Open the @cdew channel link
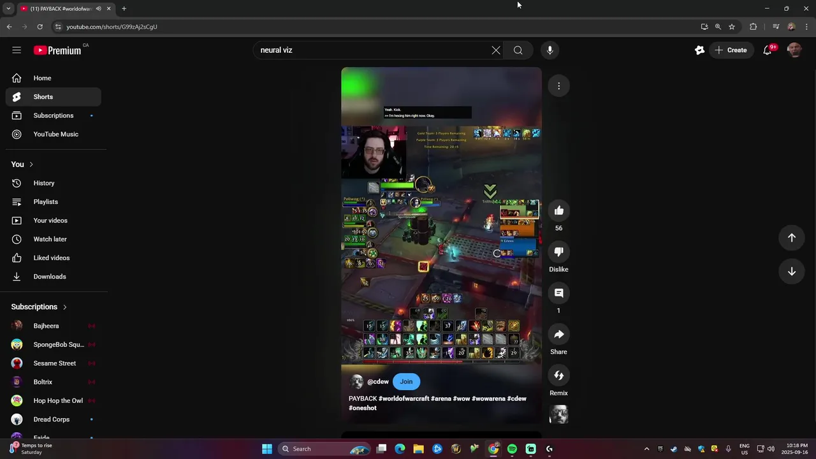The image size is (816, 459). coord(378,381)
